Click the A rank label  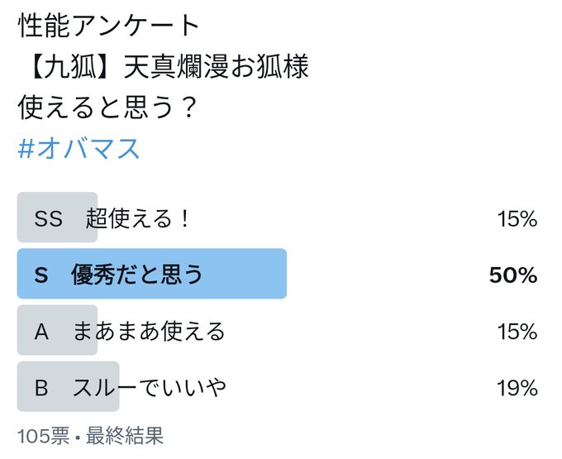point(41,331)
